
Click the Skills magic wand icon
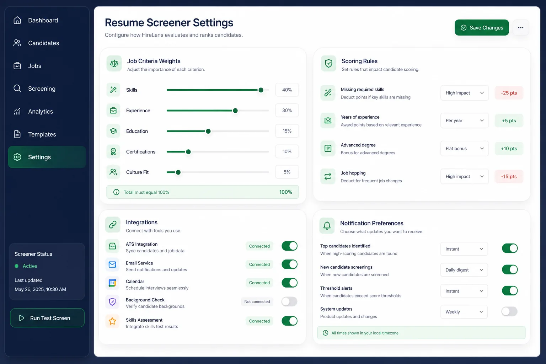[113, 90]
